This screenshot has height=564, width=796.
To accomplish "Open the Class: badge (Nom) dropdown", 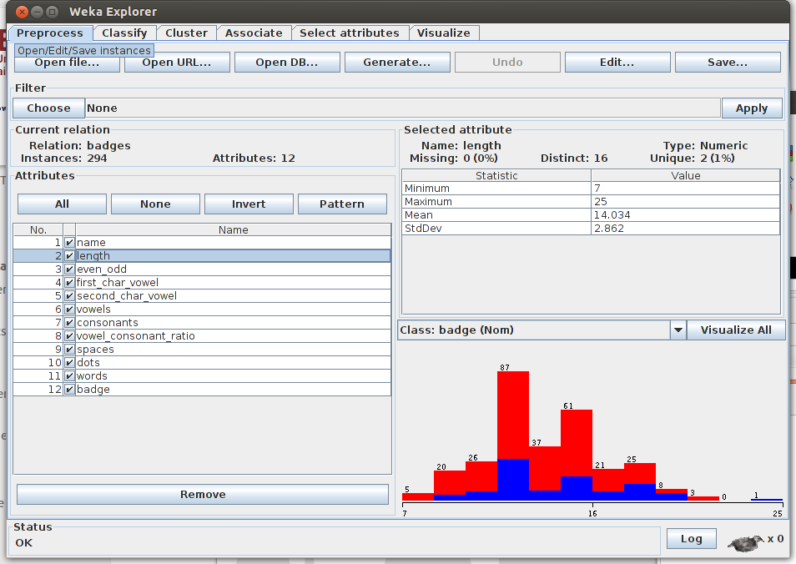I will 534,330.
